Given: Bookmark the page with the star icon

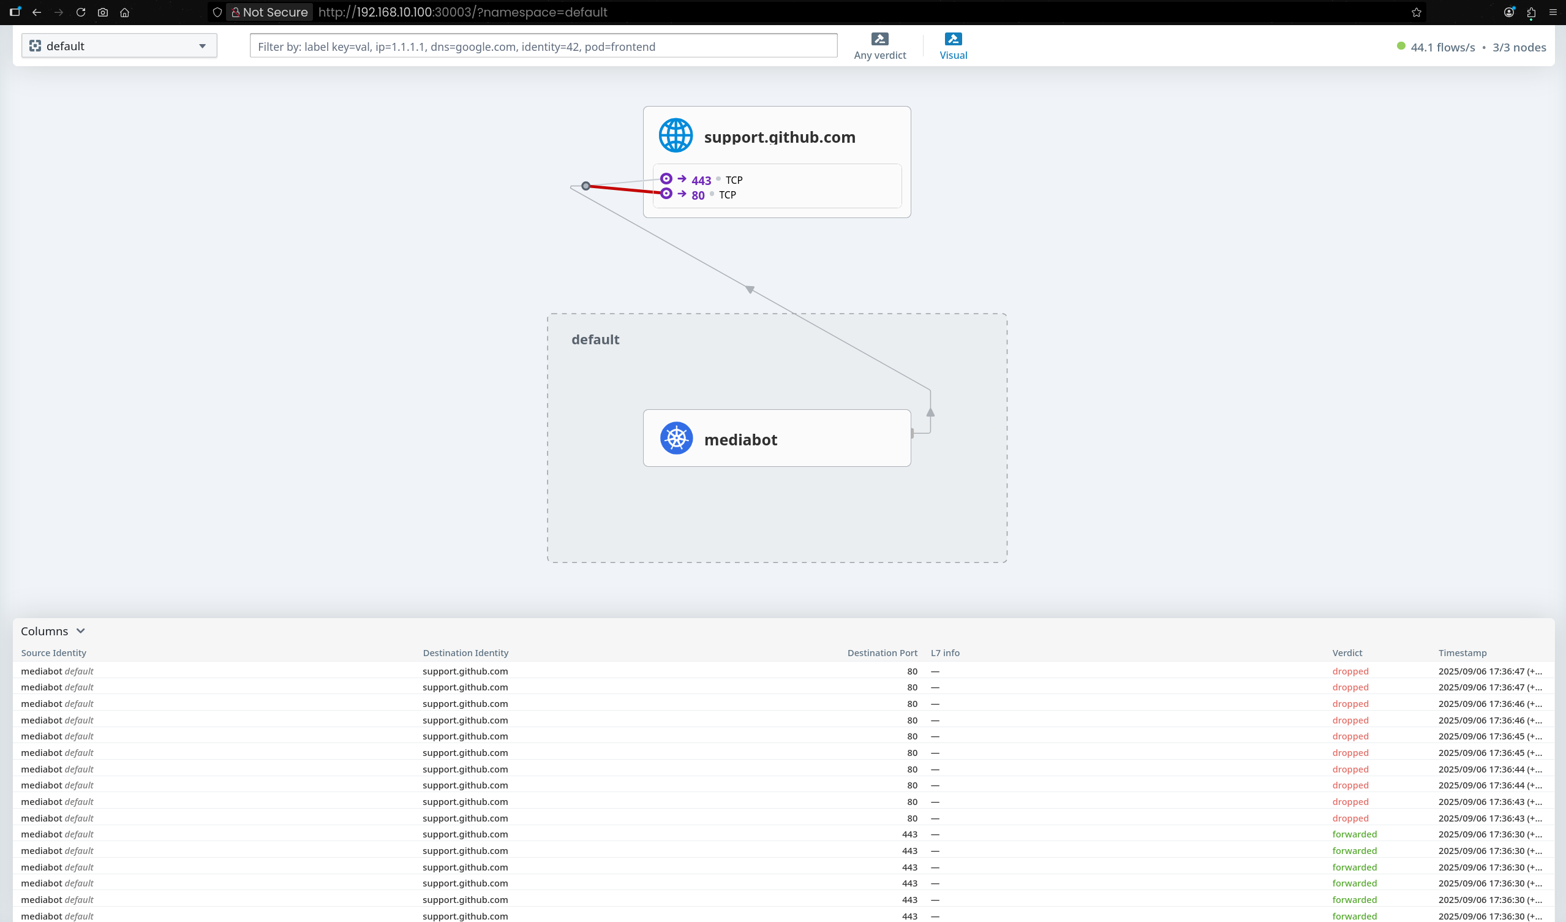Looking at the screenshot, I should [x=1416, y=12].
